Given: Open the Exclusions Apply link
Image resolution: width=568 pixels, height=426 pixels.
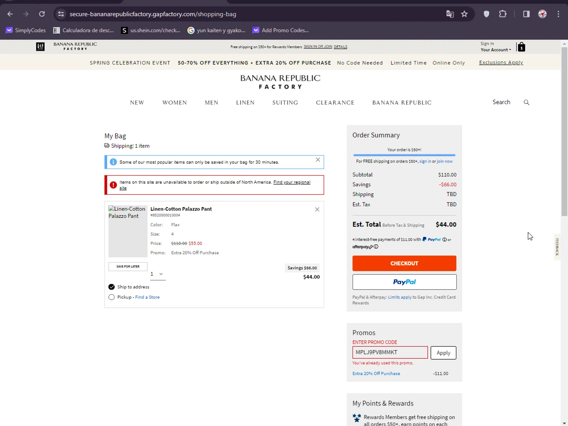Looking at the screenshot, I should [x=501, y=63].
